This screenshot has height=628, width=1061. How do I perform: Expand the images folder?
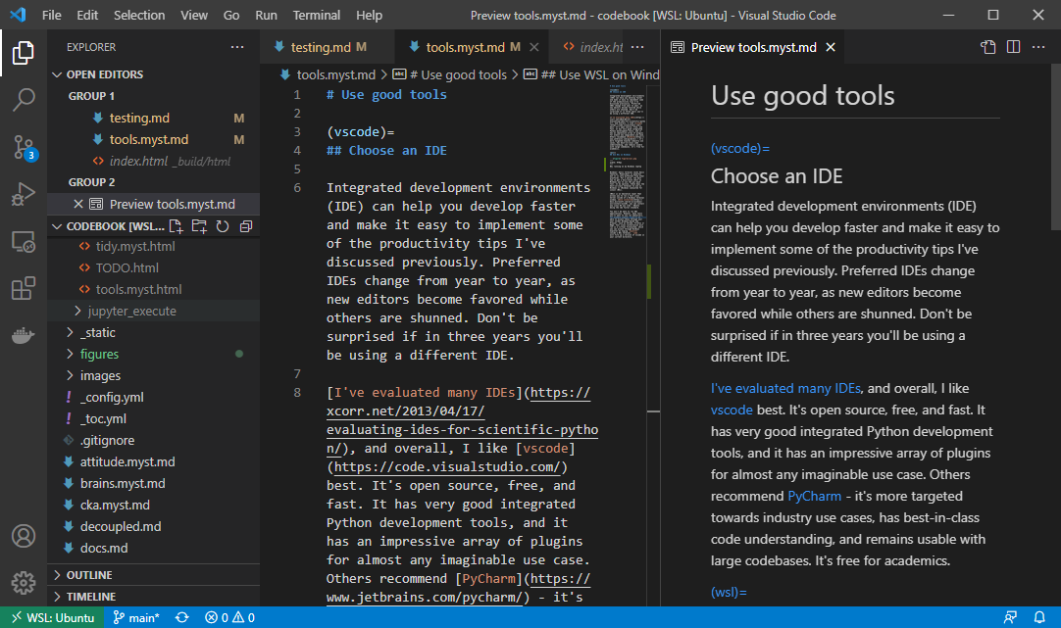coord(154,375)
